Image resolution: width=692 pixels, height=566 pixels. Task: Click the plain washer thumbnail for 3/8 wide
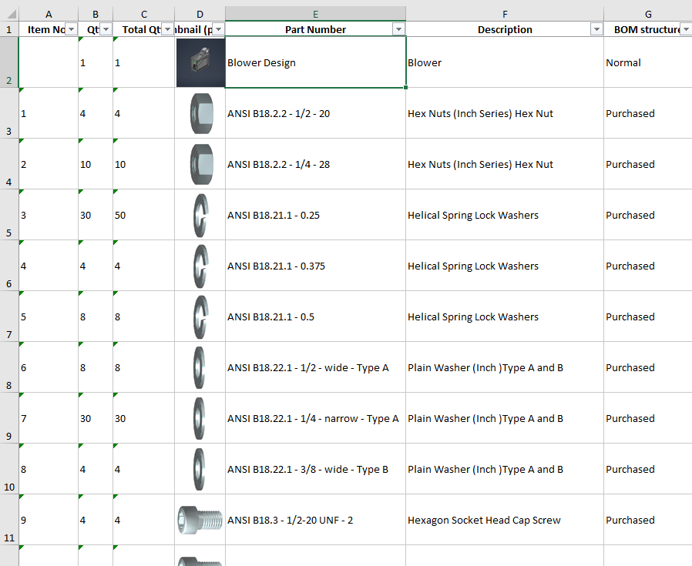199,469
